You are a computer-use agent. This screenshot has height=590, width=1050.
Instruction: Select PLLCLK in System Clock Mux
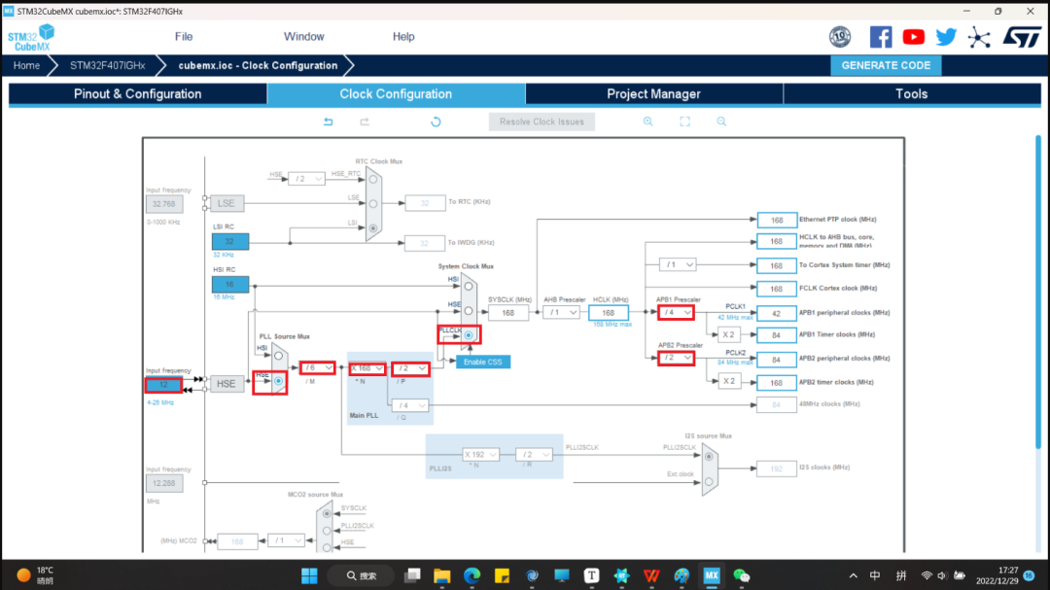tap(469, 335)
